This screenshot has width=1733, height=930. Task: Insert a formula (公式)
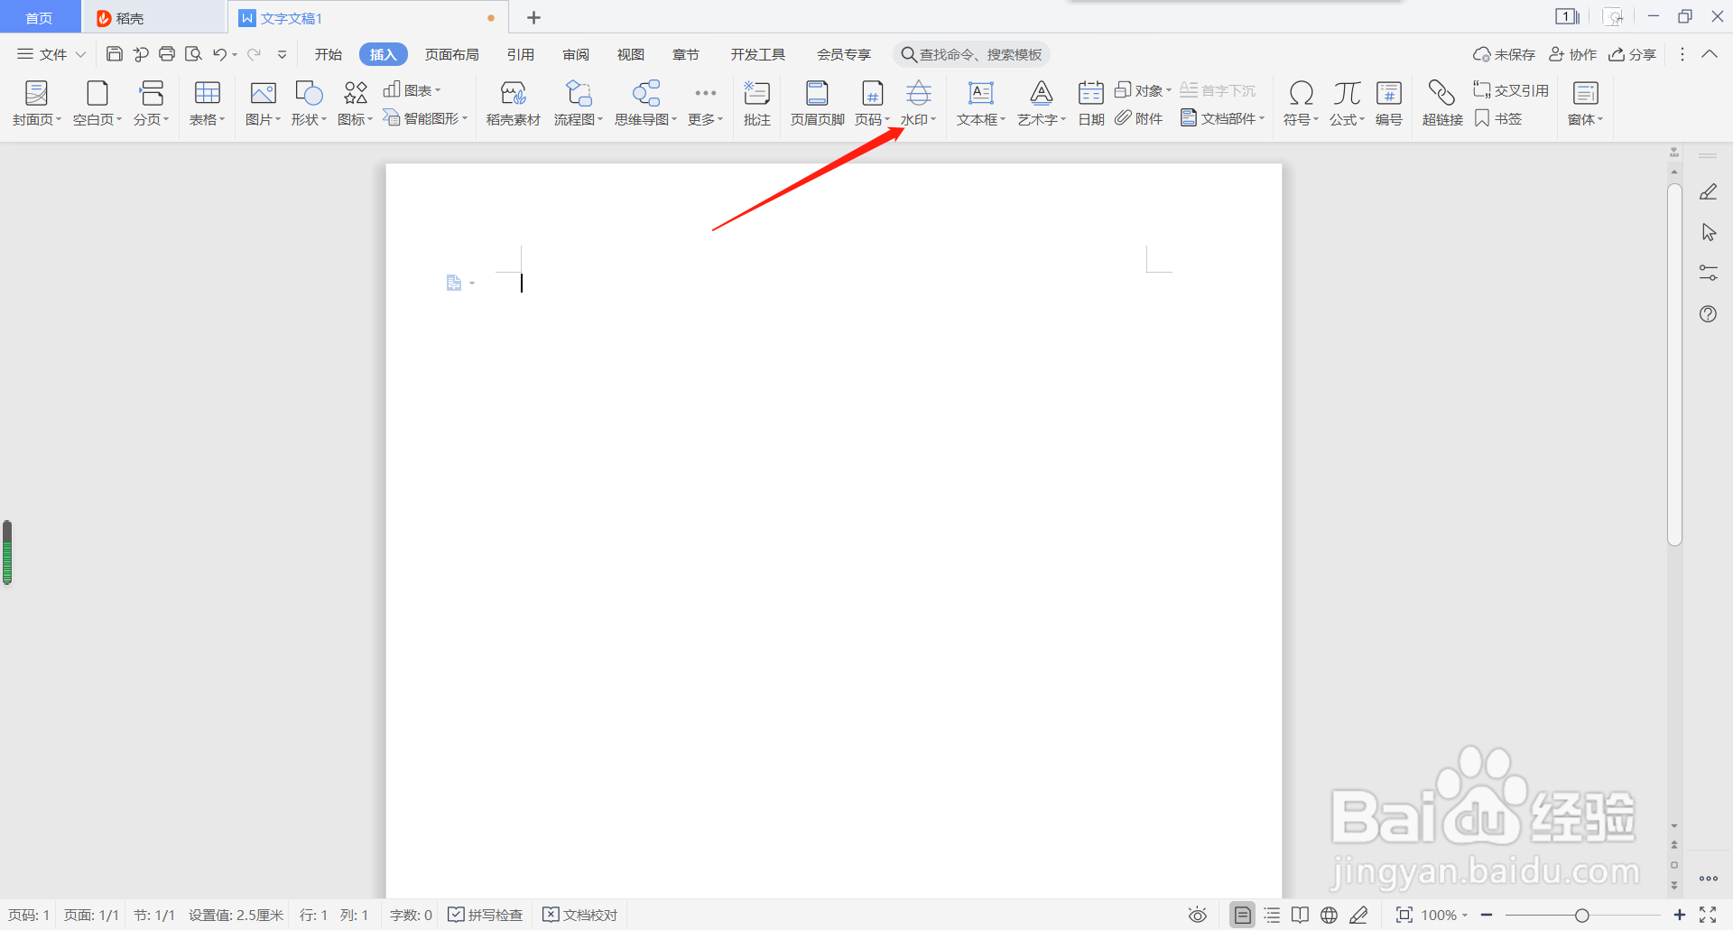point(1347,103)
